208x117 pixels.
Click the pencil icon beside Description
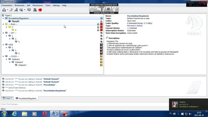coord(107,38)
